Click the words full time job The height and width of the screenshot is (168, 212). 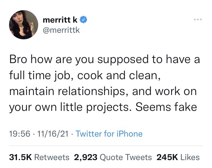point(39,76)
